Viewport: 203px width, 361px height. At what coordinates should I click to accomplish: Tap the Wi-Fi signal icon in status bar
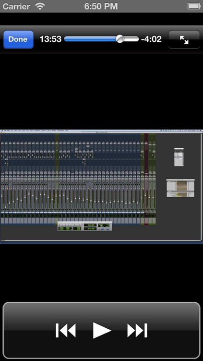tap(40, 6)
